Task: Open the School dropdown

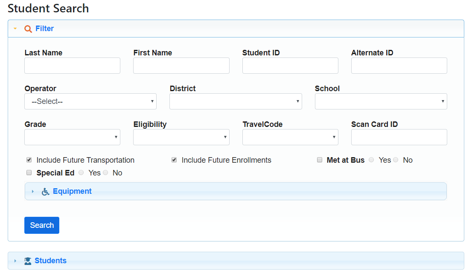Action: pyautogui.click(x=381, y=102)
